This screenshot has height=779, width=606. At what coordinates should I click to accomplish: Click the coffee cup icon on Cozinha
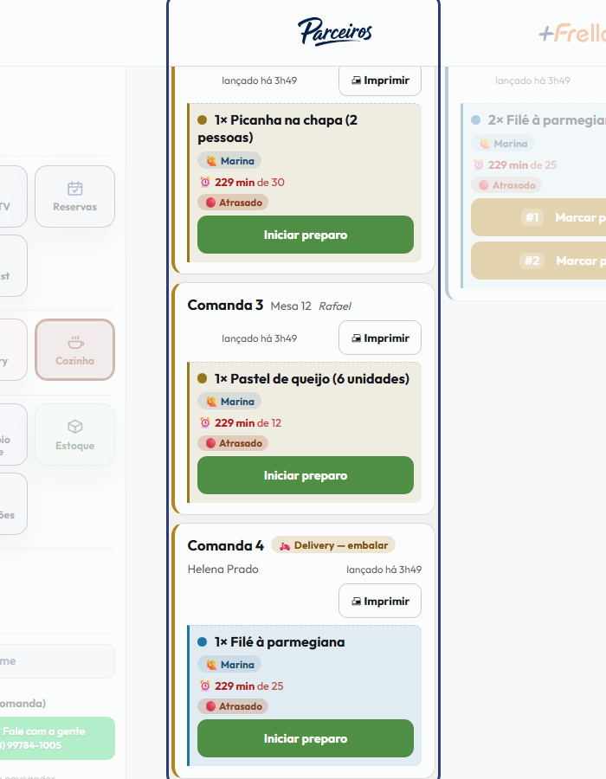[75, 342]
